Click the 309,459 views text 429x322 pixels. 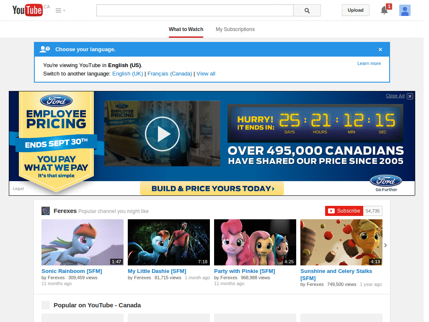[x=83, y=278]
